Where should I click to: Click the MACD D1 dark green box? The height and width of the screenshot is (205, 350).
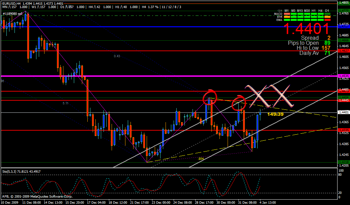327,14
